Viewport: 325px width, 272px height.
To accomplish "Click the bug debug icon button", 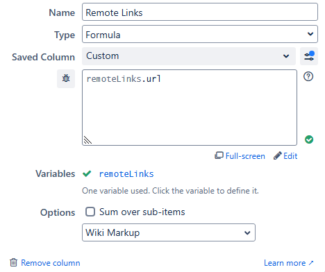I will pyautogui.click(x=66, y=78).
